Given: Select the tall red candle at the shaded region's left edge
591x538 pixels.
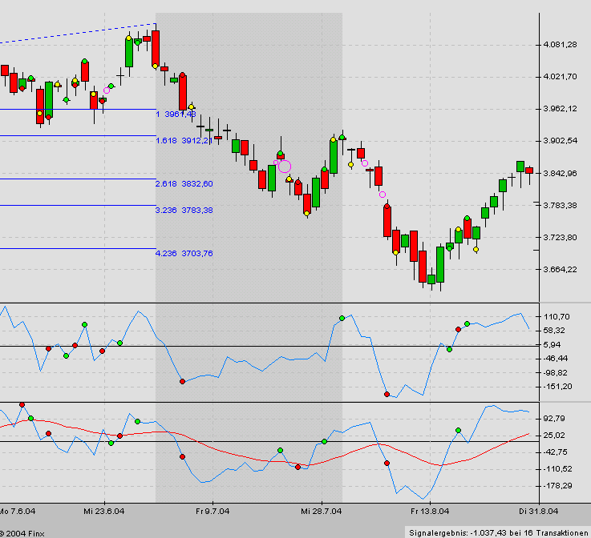Looking at the screenshot, I should click(156, 49).
